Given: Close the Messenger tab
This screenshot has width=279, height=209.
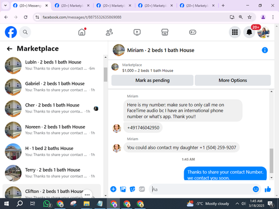Looking at the screenshot, I should (x=47, y=6).
